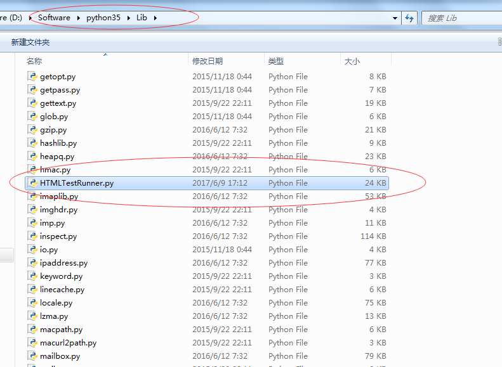This screenshot has width=502, height=367.
Task: Select the file named mailbox.py
Action: click(x=60, y=356)
